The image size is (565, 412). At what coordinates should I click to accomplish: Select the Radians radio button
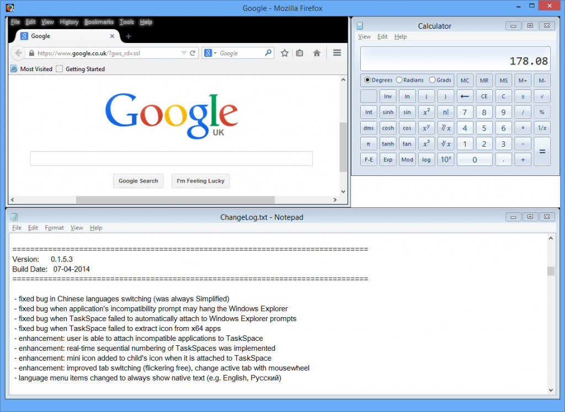[x=399, y=80]
